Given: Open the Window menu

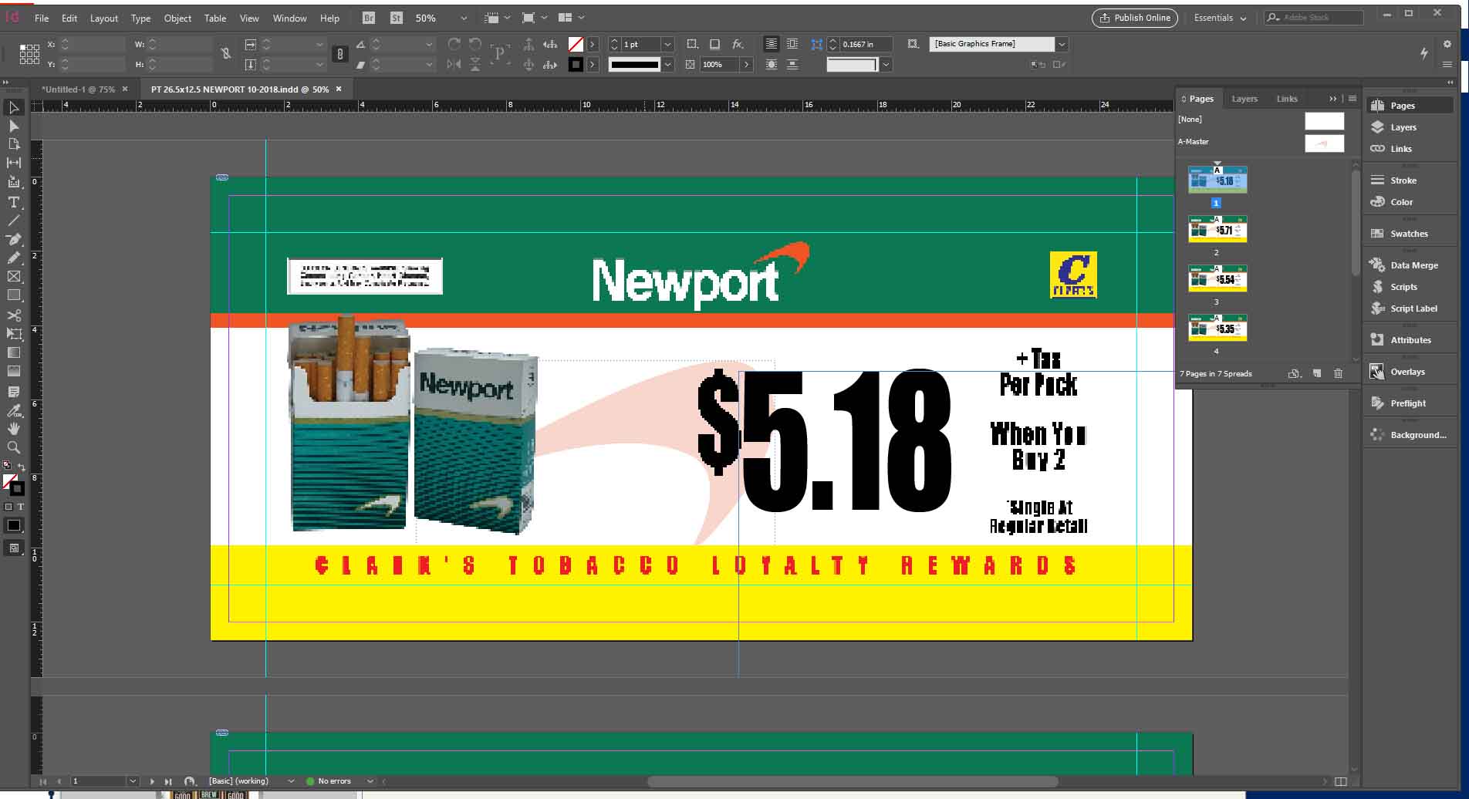Looking at the screenshot, I should point(289,18).
